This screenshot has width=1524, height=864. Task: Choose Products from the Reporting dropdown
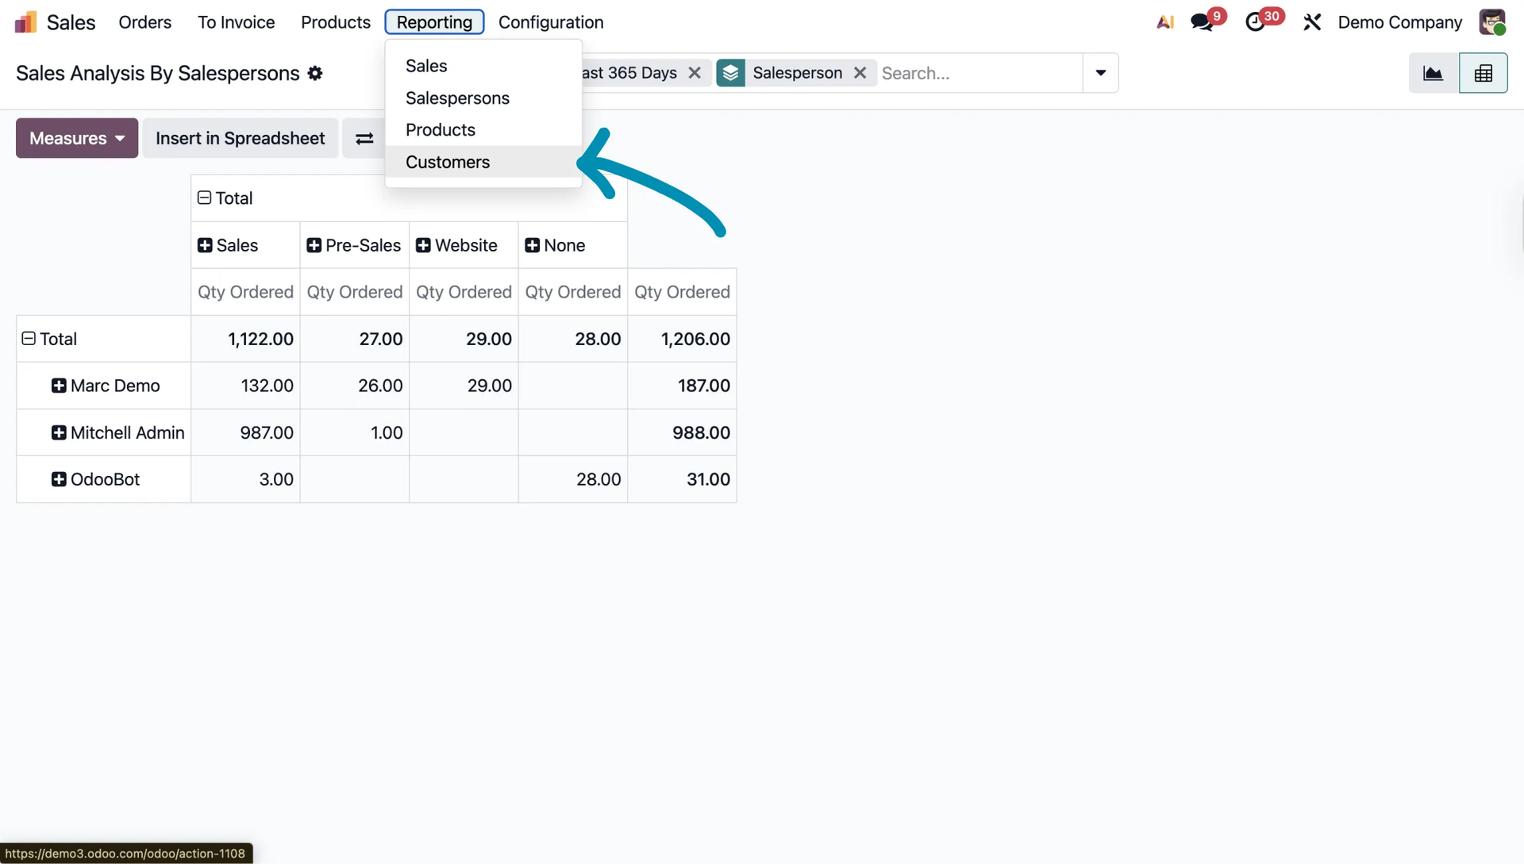coord(441,129)
